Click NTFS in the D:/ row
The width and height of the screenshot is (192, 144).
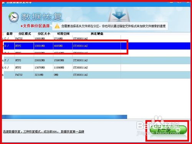pos(18,46)
